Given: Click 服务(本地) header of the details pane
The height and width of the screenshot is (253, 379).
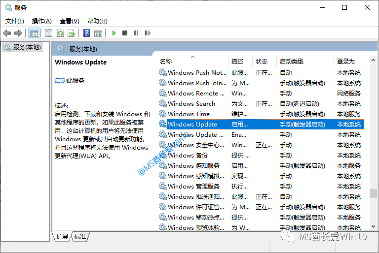Looking at the screenshot, I should pos(83,49).
